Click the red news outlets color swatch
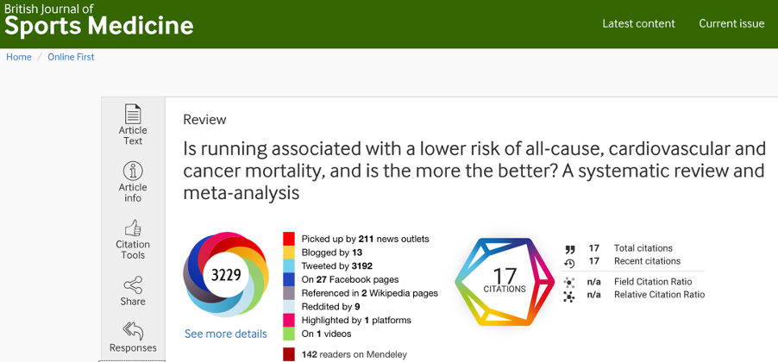 [289, 239]
